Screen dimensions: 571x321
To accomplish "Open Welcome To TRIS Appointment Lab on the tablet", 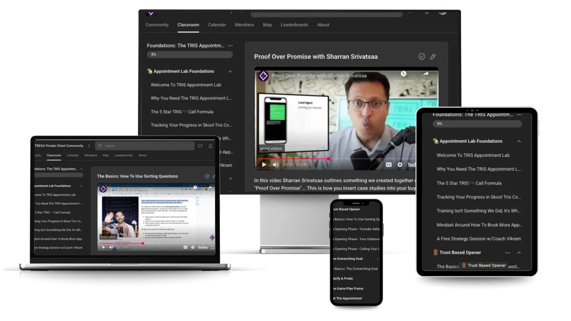I will [473, 155].
